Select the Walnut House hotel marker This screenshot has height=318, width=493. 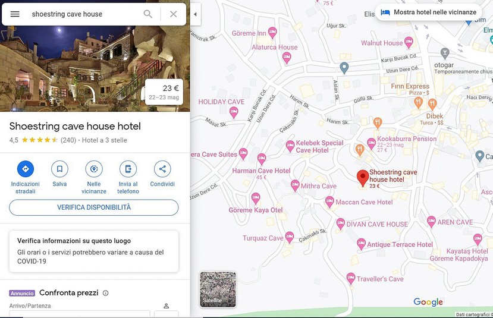(x=409, y=42)
